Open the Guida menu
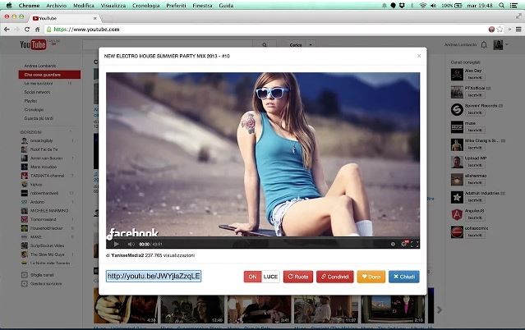The width and height of the screenshot is (525, 330). pyautogui.click(x=226, y=6)
